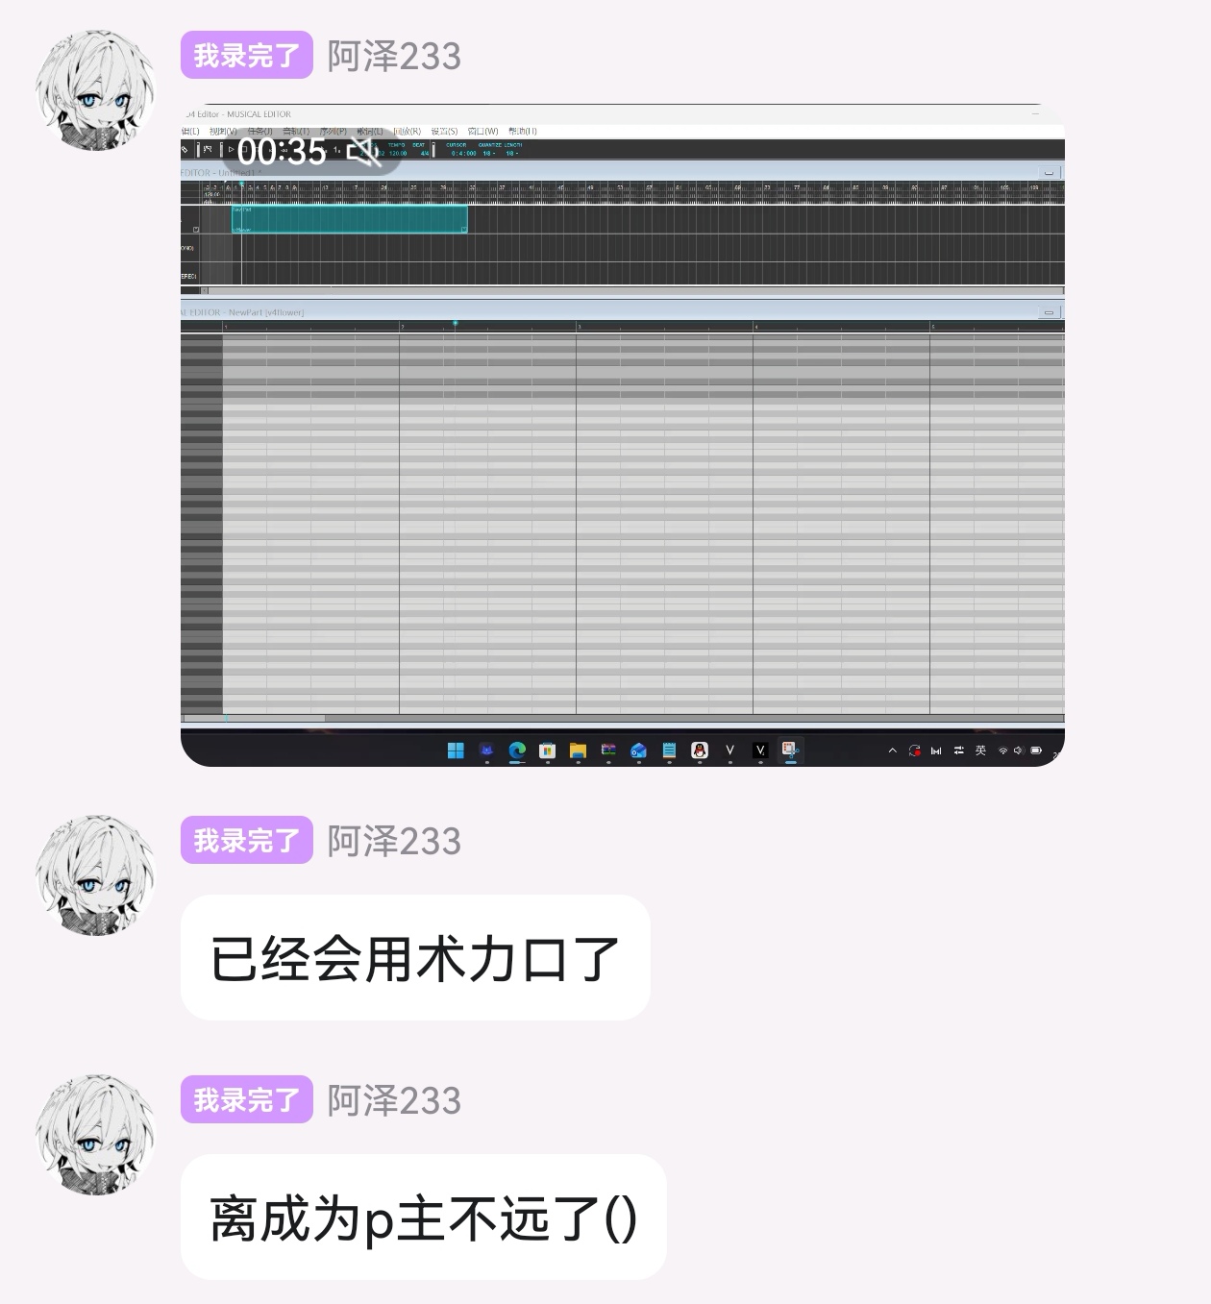Open Microsoft Edge from the video taskbar

click(x=517, y=750)
